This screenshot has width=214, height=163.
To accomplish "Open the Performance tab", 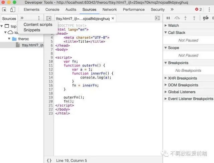I will click(134, 10).
